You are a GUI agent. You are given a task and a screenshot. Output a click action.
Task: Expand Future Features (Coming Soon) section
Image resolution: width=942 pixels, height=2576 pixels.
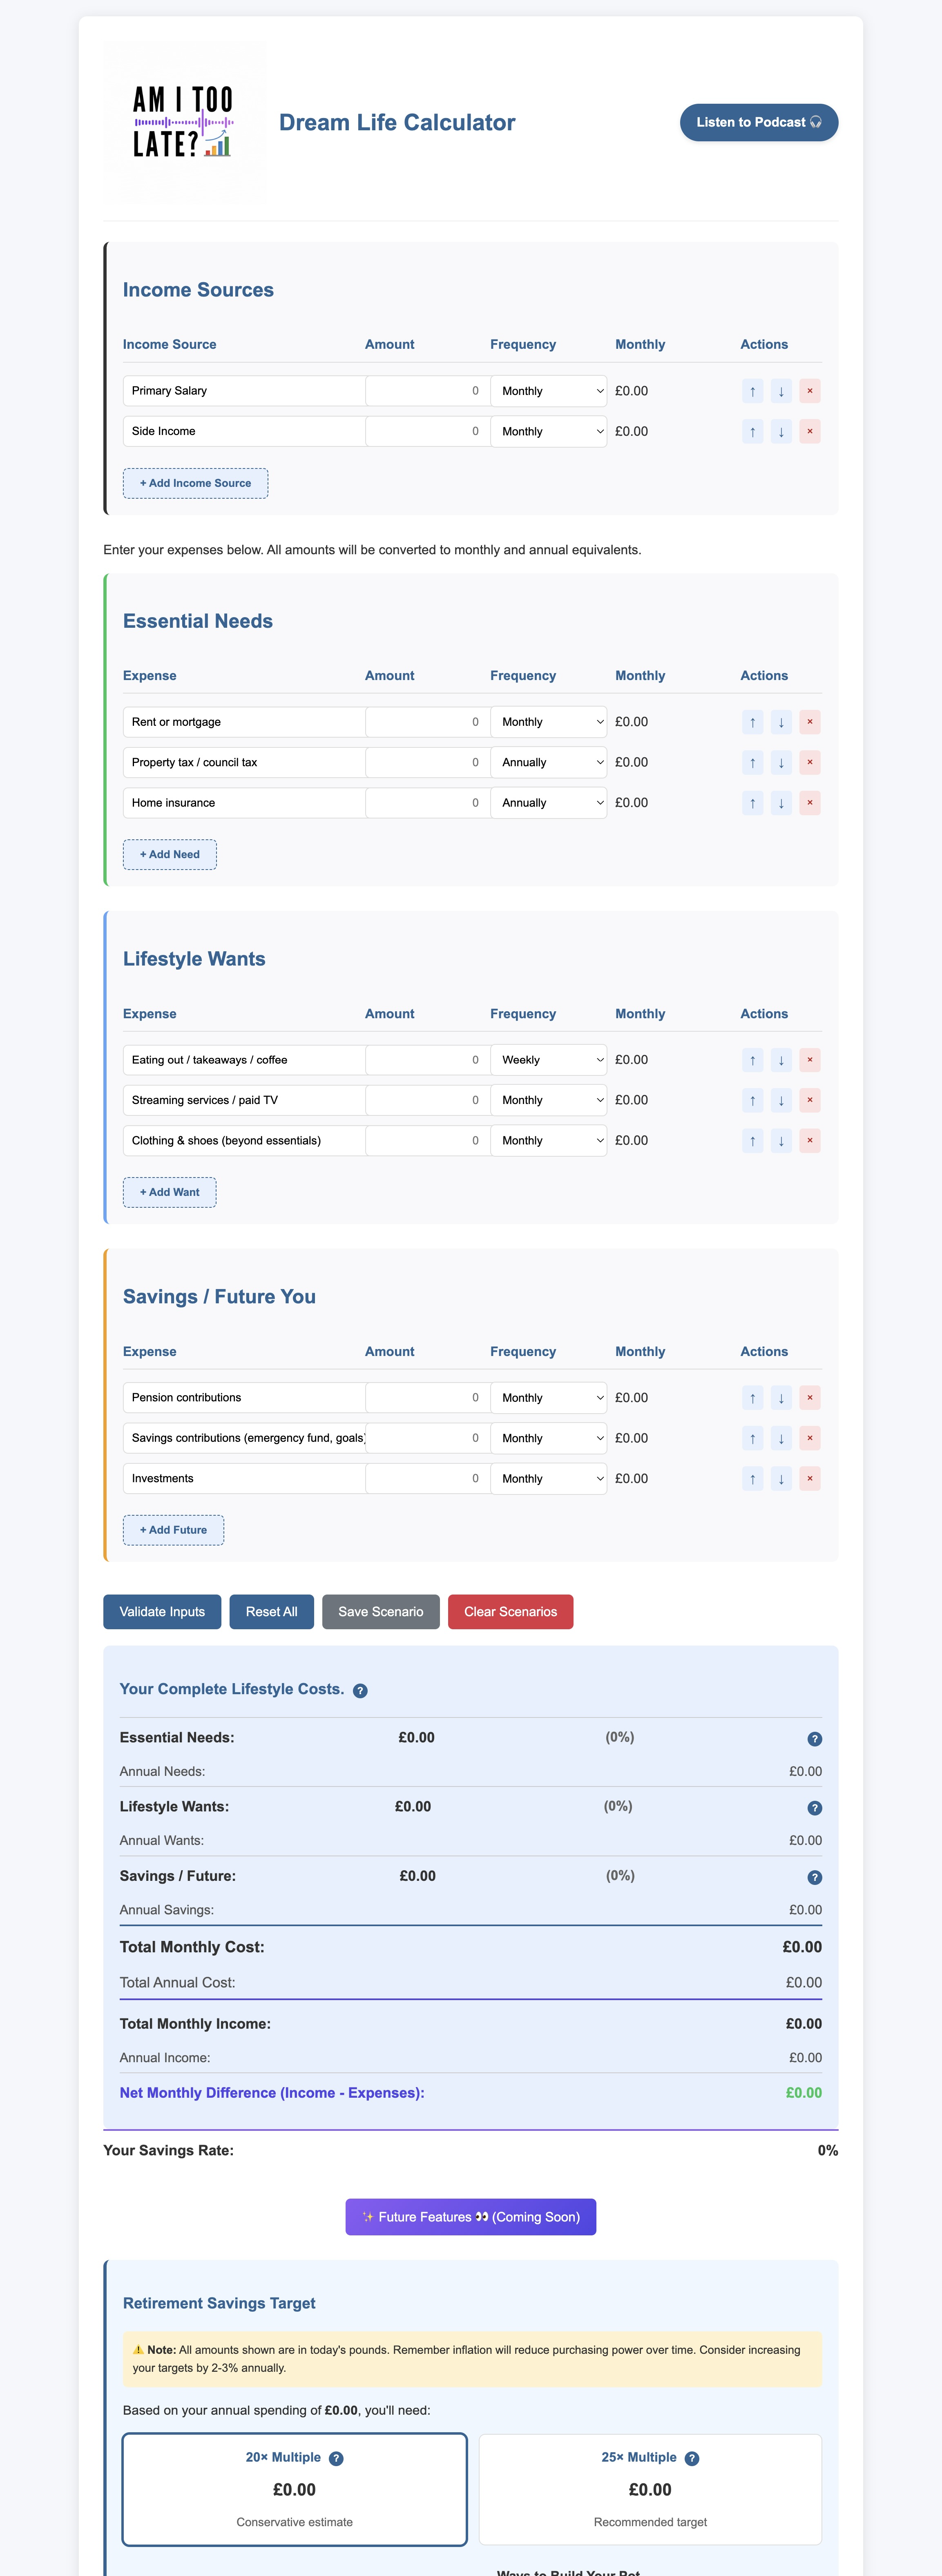click(470, 2216)
